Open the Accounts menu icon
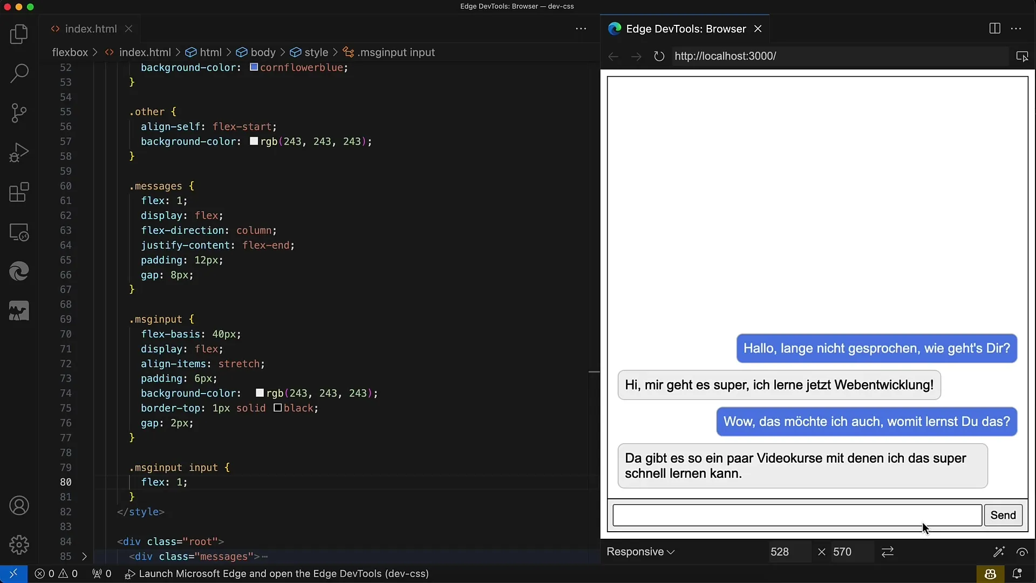 (19, 506)
